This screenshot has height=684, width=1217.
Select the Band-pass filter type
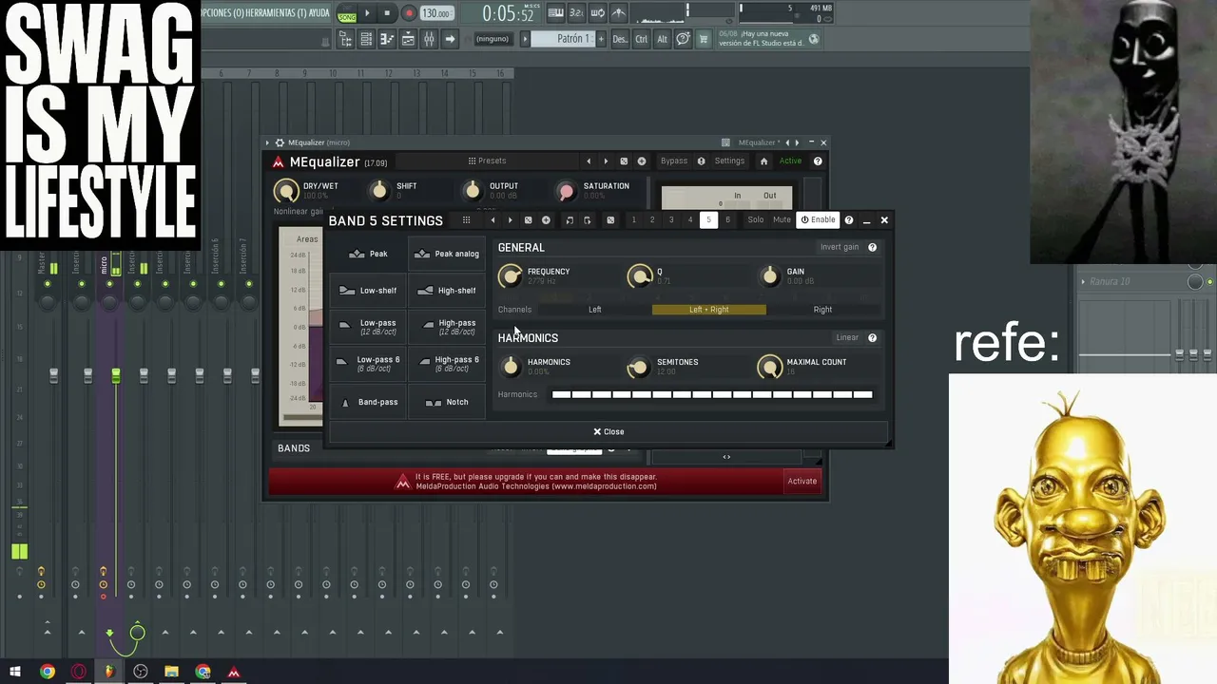[x=369, y=402]
